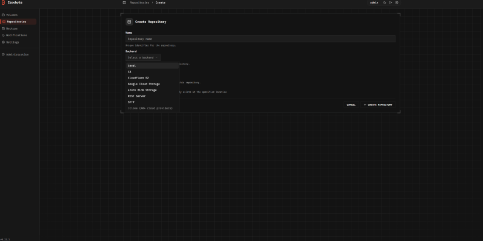This screenshot has height=241, width=483.
Task: Click the version number at the bottom left
Action: click(x=5, y=239)
